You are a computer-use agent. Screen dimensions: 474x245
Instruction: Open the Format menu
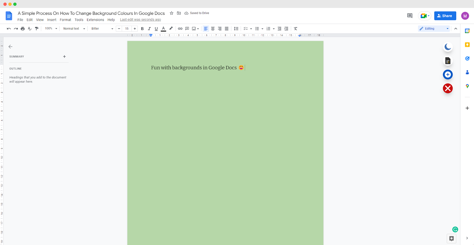pyautogui.click(x=65, y=20)
